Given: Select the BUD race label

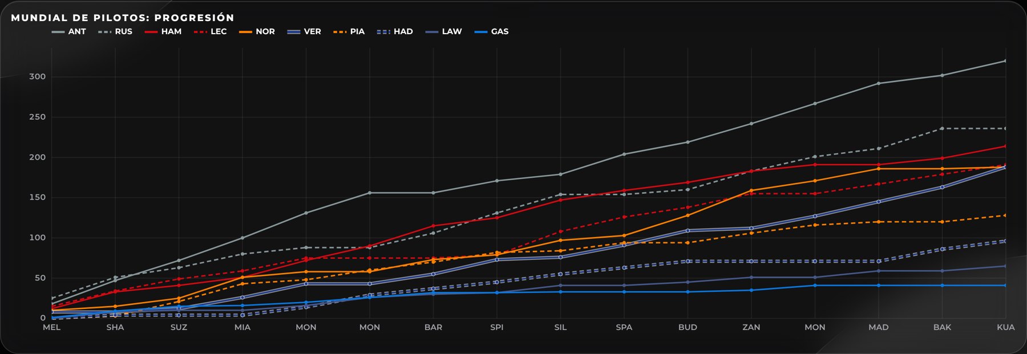Looking at the screenshot, I should (688, 327).
